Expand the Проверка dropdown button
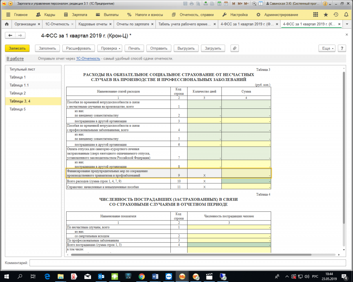 tap(109, 49)
